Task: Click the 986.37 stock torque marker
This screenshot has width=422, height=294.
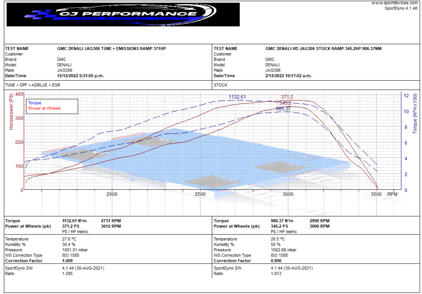Action: click(x=284, y=109)
